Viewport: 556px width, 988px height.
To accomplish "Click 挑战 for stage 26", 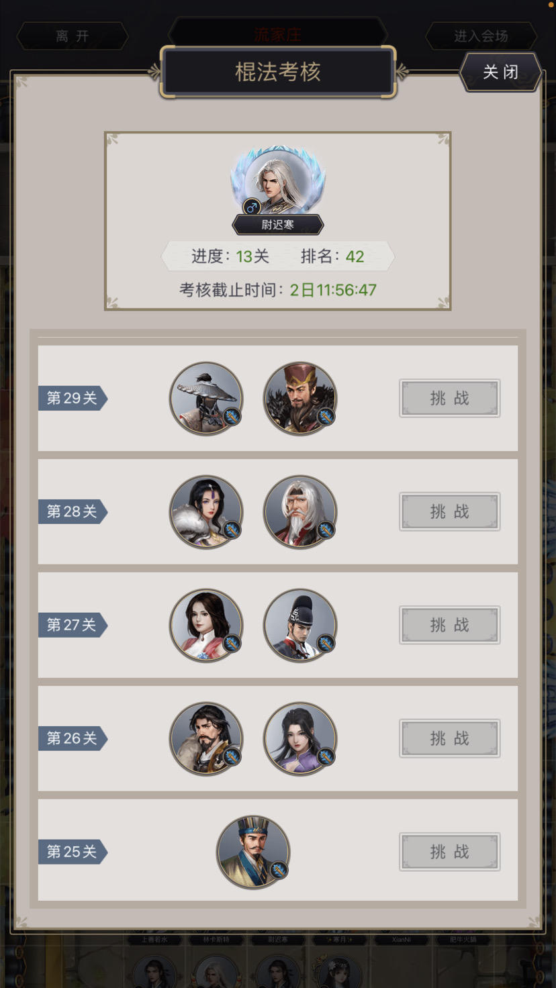I will 450,739.
